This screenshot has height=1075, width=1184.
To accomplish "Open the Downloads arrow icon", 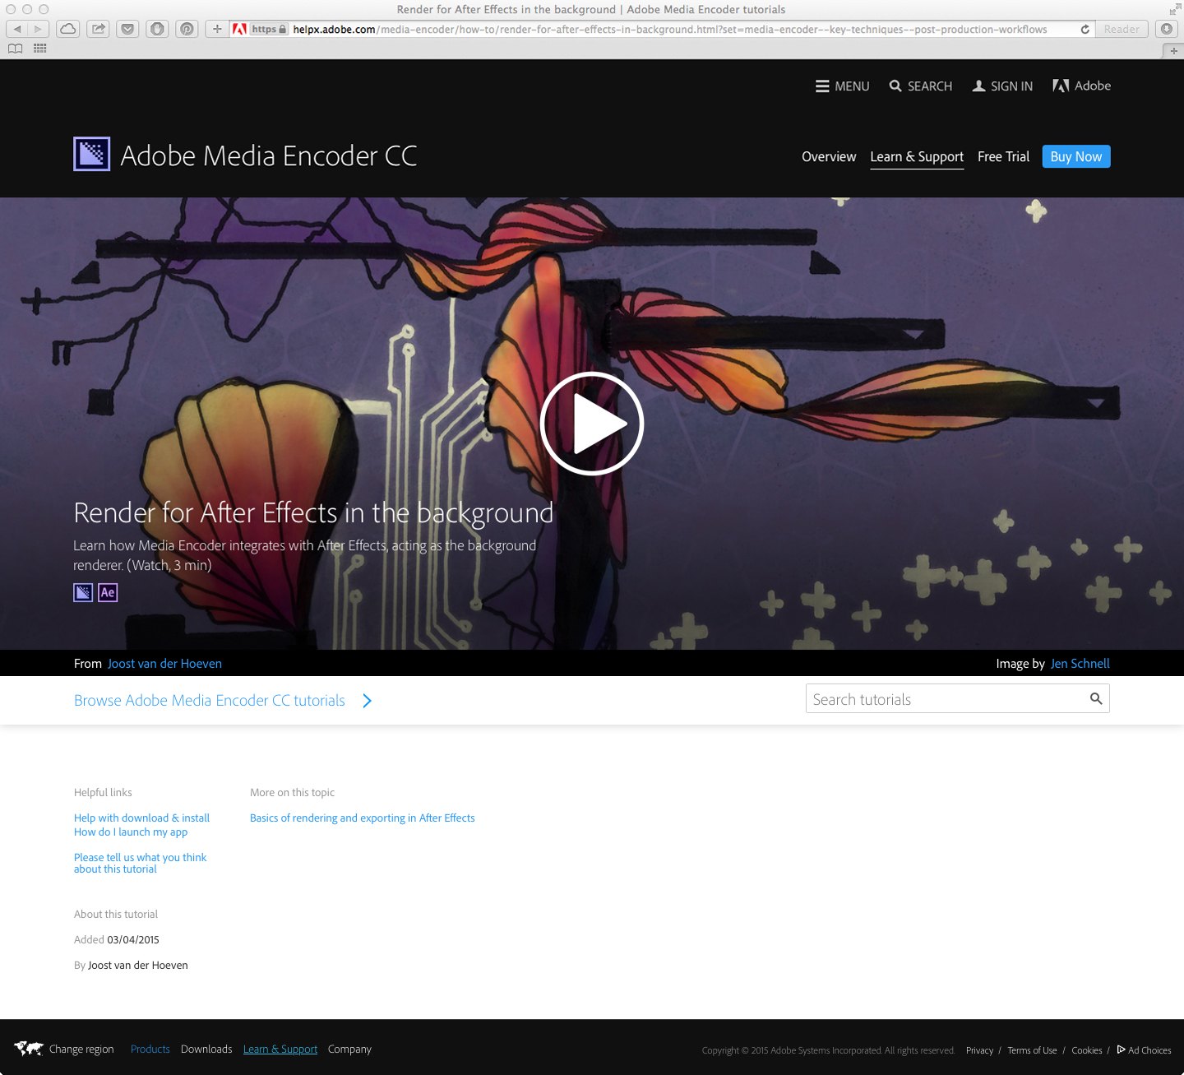I will click(1166, 29).
